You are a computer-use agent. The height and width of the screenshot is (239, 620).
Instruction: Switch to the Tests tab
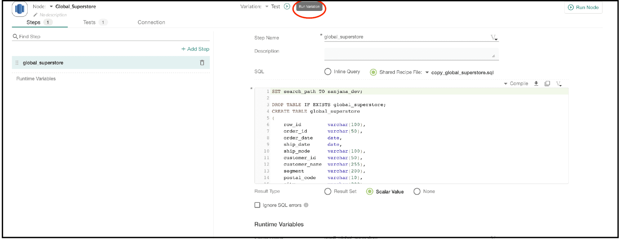pyautogui.click(x=95, y=22)
